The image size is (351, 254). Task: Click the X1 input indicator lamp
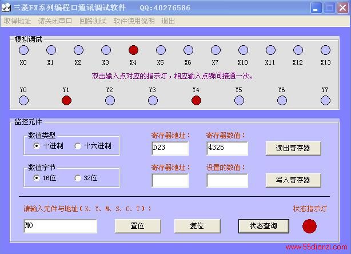tap(51, 50)
